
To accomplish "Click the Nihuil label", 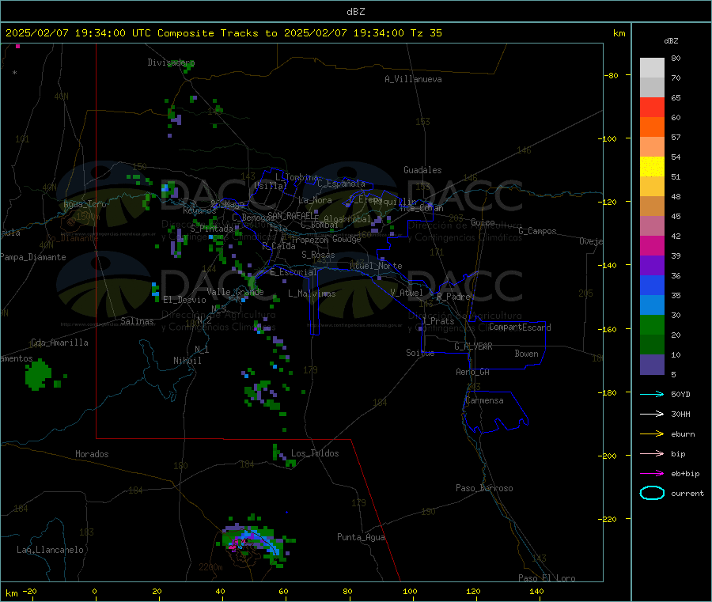I will (187, 361).
